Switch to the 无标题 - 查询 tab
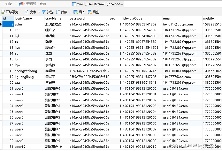Image resolution: width=222 pixels, height=151 pixels. point(44,4)
